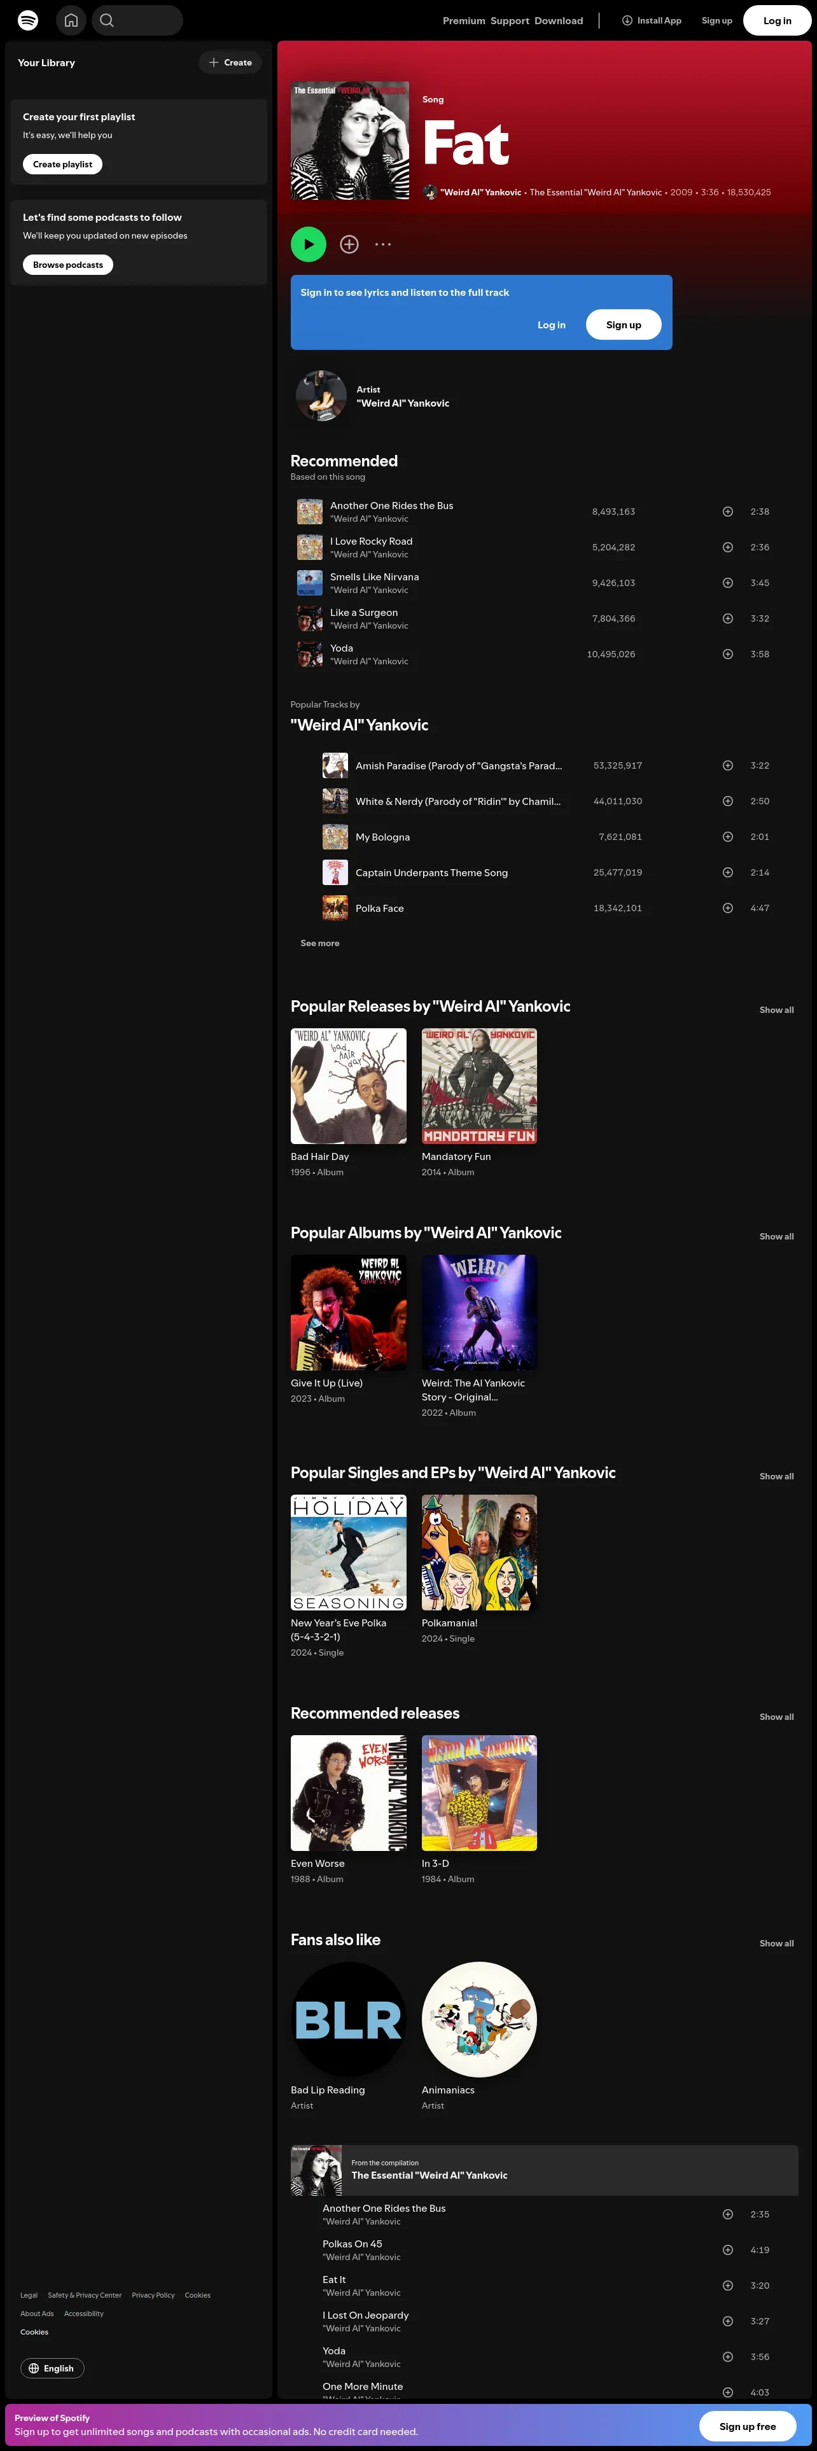Open Safety & Privacy Center link

click(85, 2295)
